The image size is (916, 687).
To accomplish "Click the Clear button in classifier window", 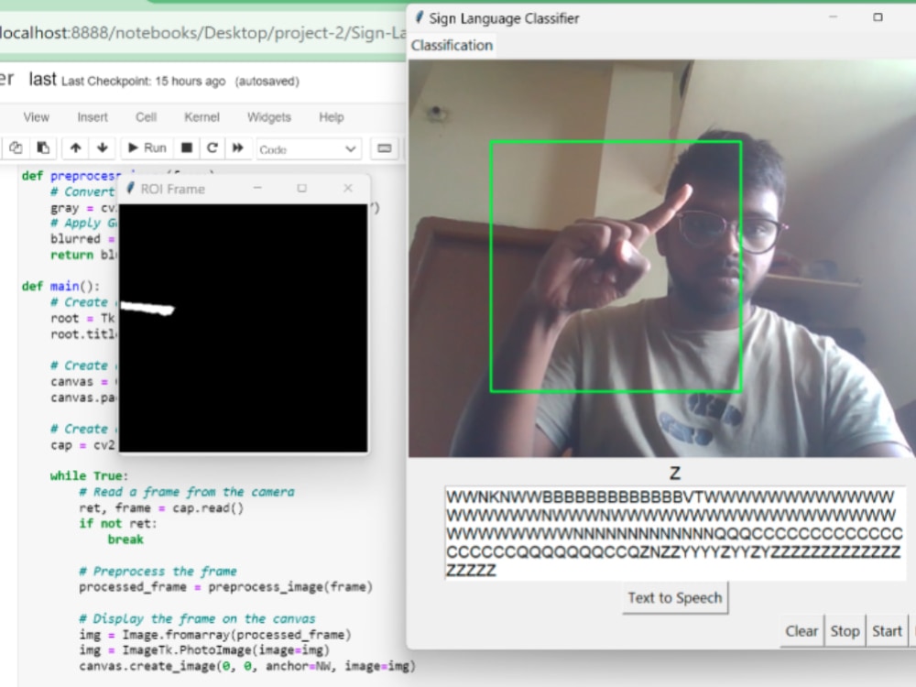I will pos(801,631).
